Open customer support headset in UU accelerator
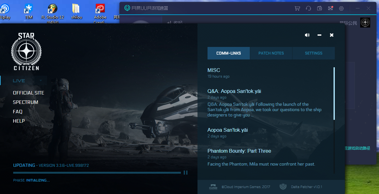Viewport: 379px width, 194px height. [308, 8]
